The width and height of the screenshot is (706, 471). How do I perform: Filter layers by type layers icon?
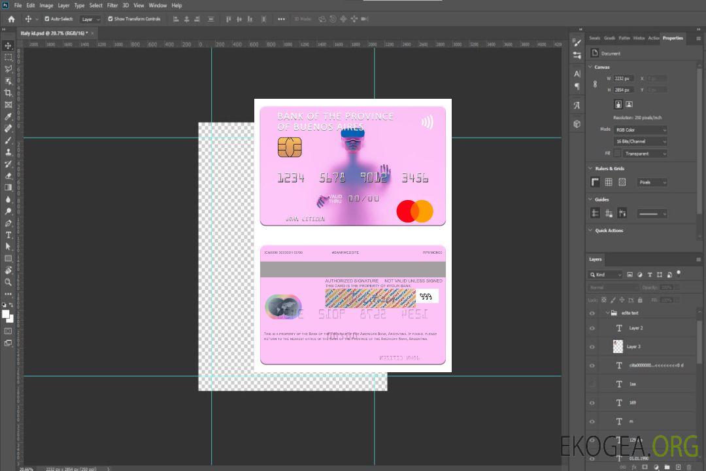coord(650,275)
